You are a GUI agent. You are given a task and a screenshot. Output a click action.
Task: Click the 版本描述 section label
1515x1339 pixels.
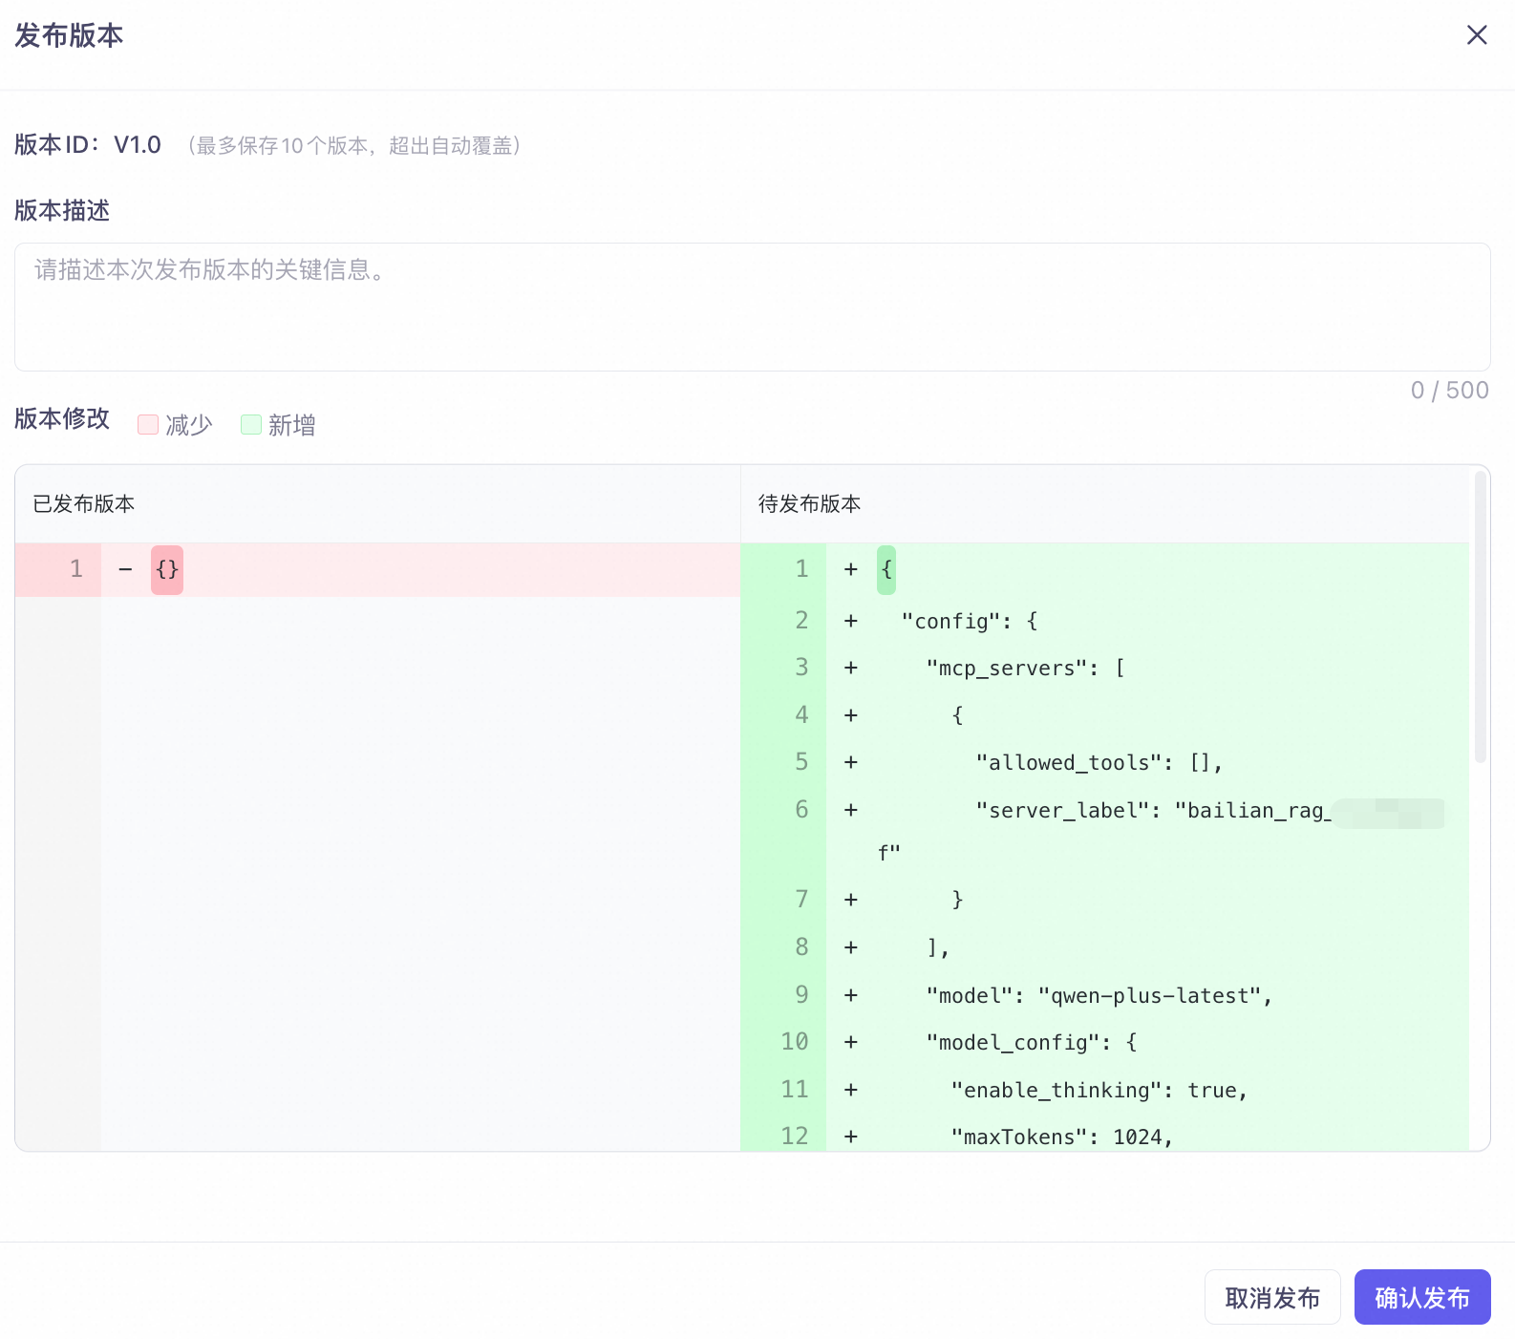click(62, 210)
